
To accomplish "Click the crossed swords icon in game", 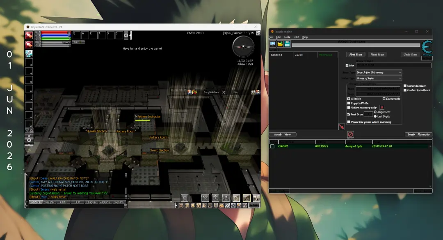I will pos(205,198).
